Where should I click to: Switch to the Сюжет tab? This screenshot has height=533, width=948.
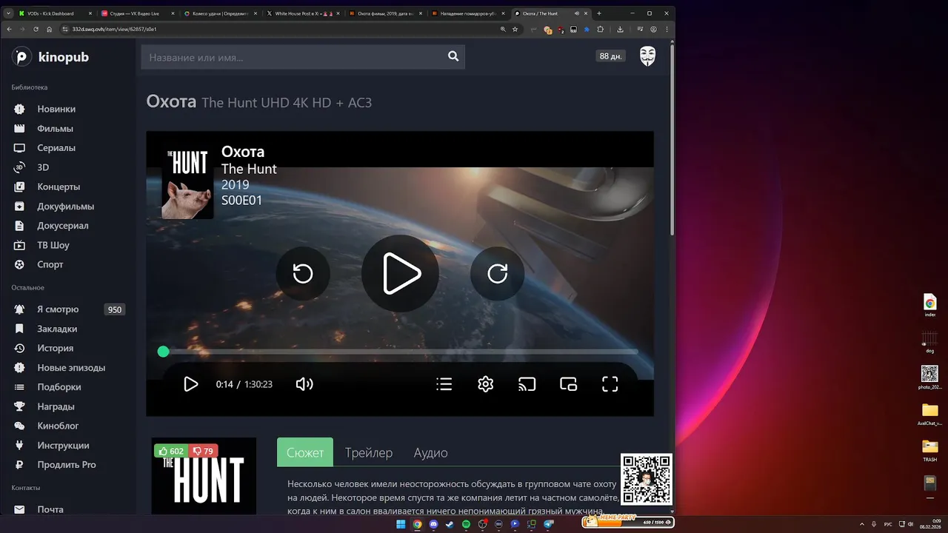[x=305, y=452]
